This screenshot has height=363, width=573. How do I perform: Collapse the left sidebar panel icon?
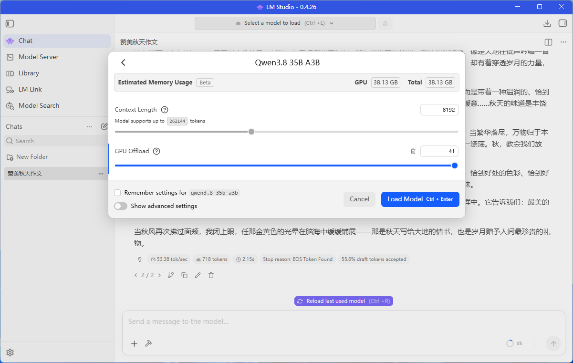[10, 23]
